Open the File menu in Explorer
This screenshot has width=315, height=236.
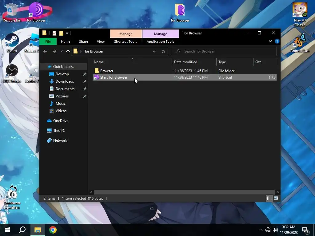click(x=48, y=41)
